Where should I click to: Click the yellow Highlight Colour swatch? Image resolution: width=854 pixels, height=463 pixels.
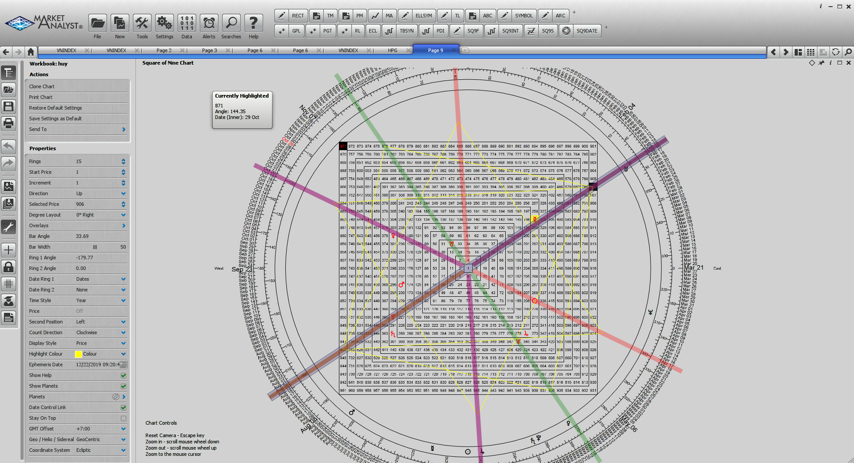78,354
